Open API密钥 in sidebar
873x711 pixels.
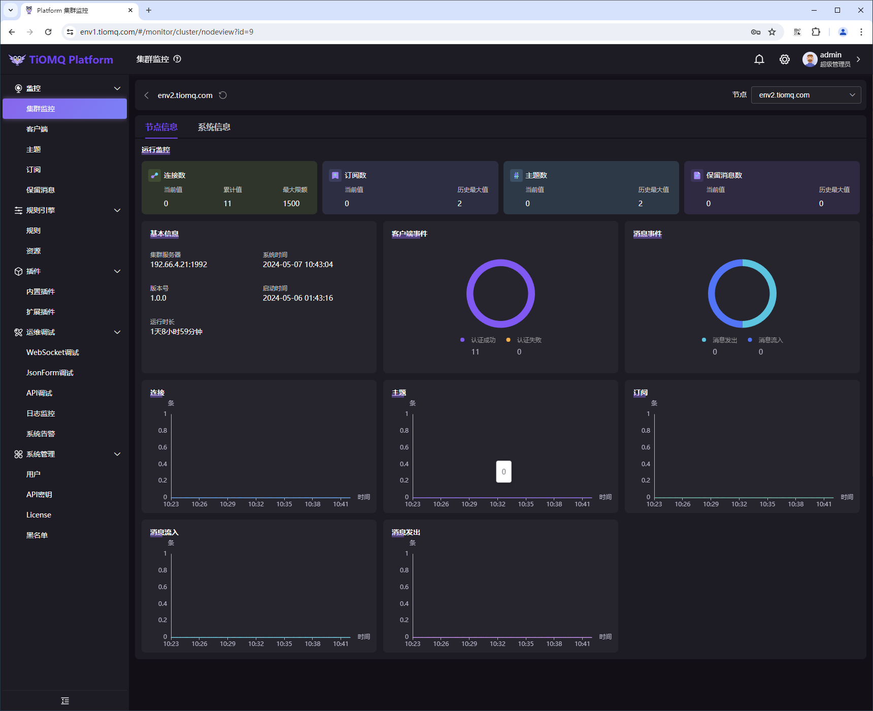[65, 495]
